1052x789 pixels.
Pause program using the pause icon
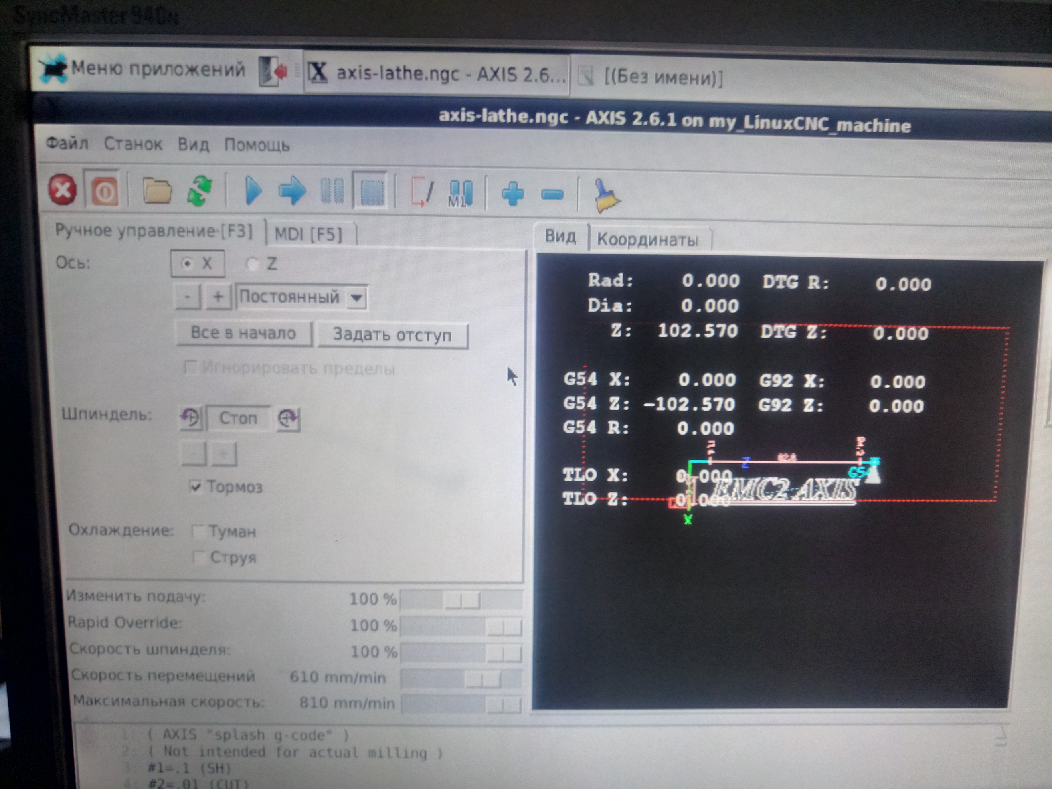coord(332,192)
